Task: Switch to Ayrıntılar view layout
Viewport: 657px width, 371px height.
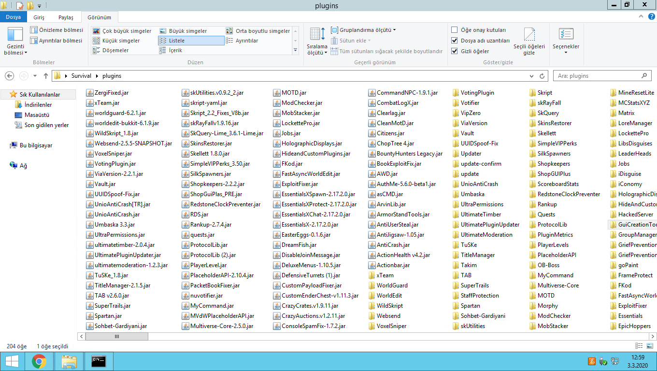Action: (x=242, y=41)
